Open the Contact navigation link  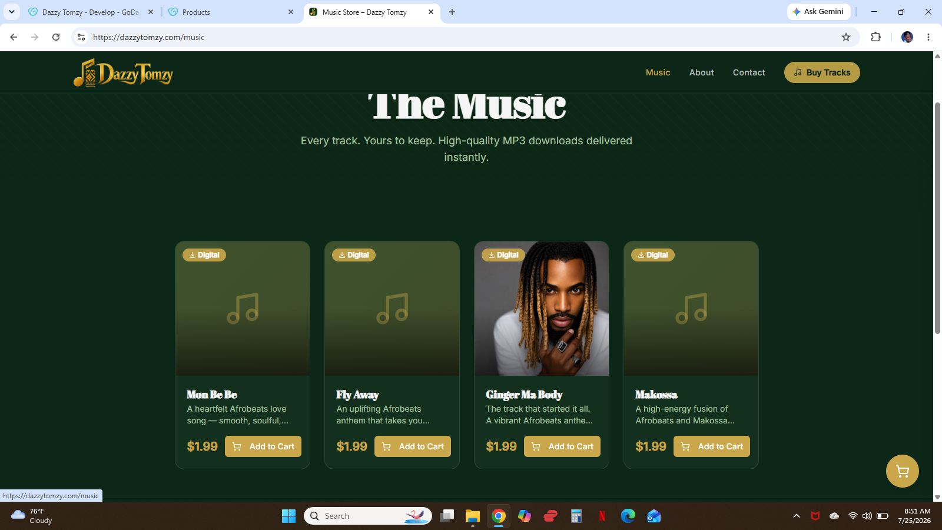tap(749, 72)
